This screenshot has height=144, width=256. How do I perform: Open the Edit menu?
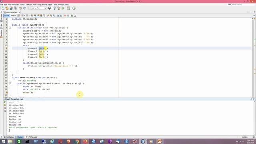coord(5,5)
